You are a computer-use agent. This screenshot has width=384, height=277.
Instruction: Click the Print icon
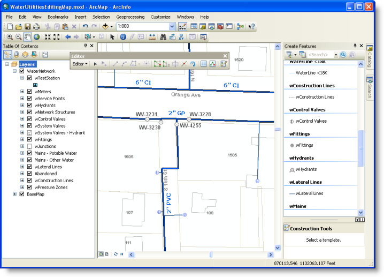pos(36,26)
